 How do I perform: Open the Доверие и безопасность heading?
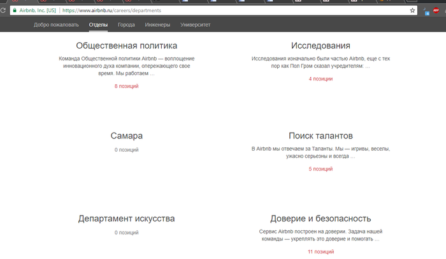pyautogui.click(x=320, y=219)
